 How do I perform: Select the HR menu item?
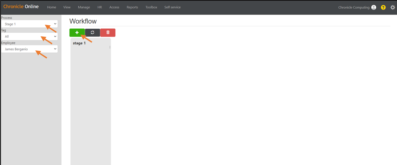pos(100,7)
